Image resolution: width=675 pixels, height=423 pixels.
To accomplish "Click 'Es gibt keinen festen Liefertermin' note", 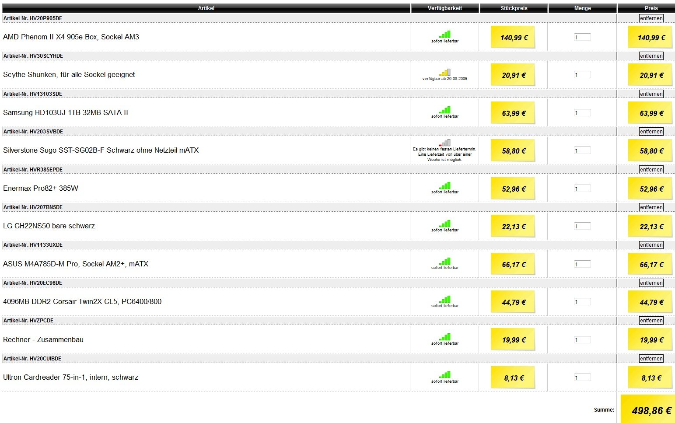I will (x=444, y=154).
